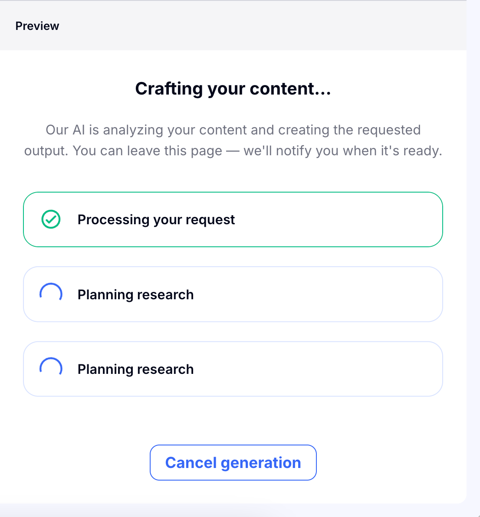The image size is (480, 517).
Task: Click the green checkmark completed-step icon
Action: tap(51, 219)
